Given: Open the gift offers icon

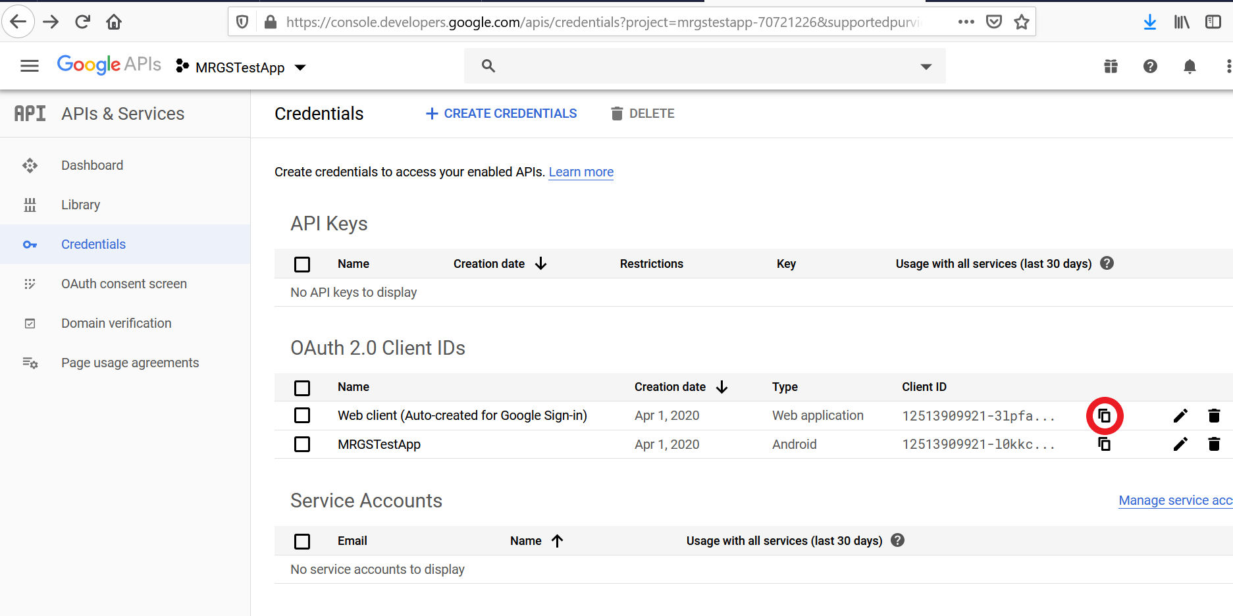Looking at the screenshot, I should point(1110,66).
